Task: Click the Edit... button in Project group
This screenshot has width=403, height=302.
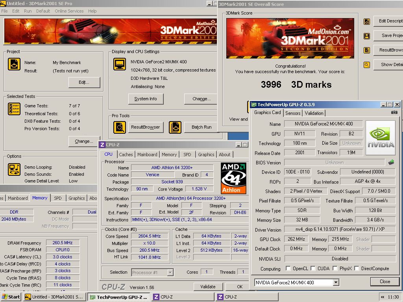Action: click(x=84, y=83)
